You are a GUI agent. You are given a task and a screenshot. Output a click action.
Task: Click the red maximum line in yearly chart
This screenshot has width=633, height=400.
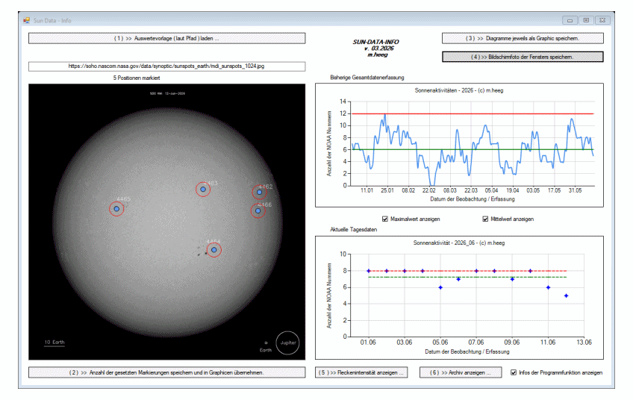tap(473, 114)
